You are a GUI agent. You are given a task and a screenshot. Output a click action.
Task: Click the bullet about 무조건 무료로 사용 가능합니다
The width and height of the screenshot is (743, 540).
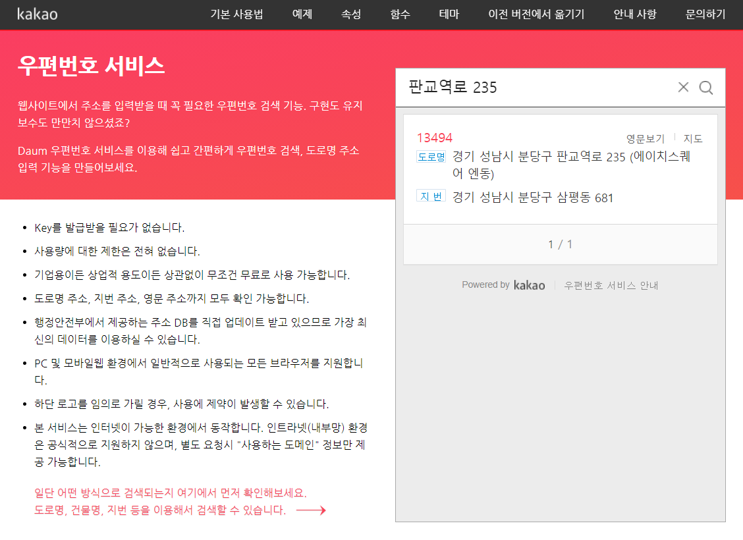tap(192, 275)
